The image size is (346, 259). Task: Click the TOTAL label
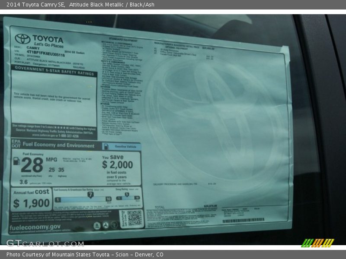click(x=160, y=207)
